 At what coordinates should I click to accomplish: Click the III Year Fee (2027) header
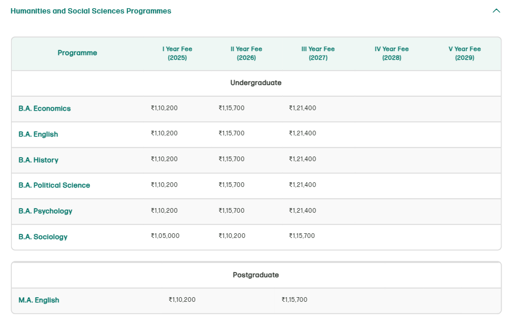pos(318,53)
